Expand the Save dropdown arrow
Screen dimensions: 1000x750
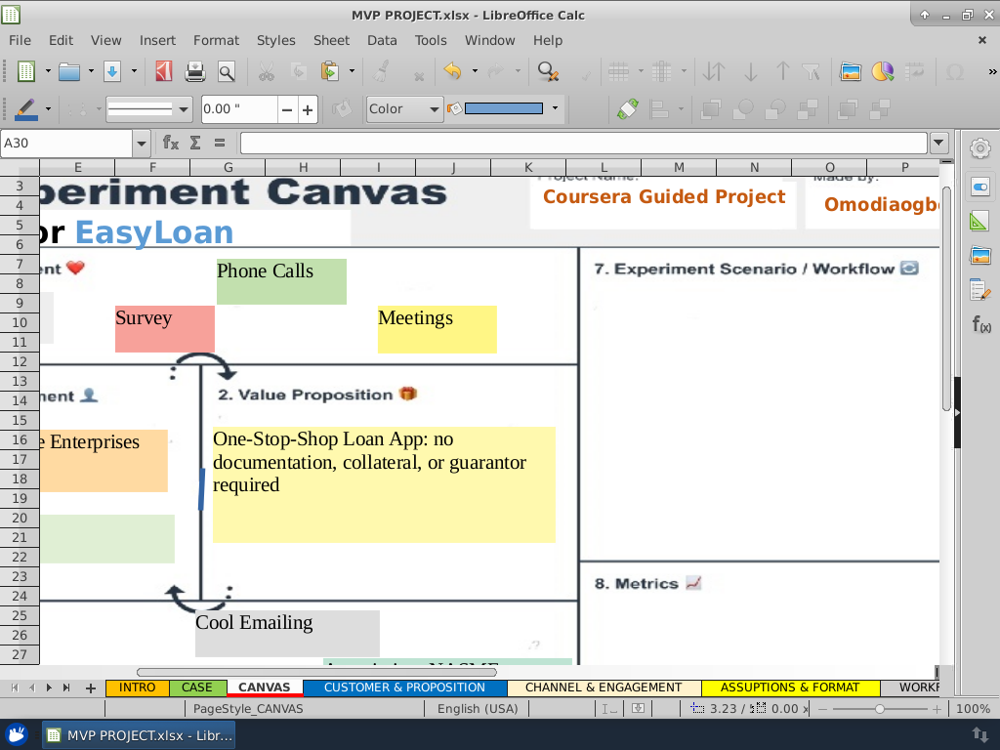point(134,71)
